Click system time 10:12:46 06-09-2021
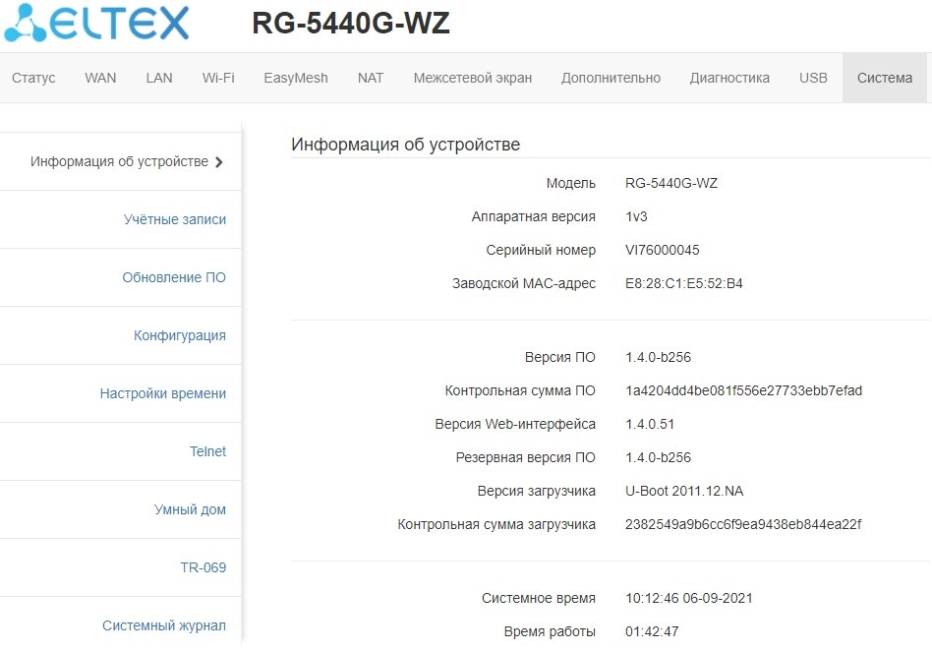 click(x=689, y=598)
